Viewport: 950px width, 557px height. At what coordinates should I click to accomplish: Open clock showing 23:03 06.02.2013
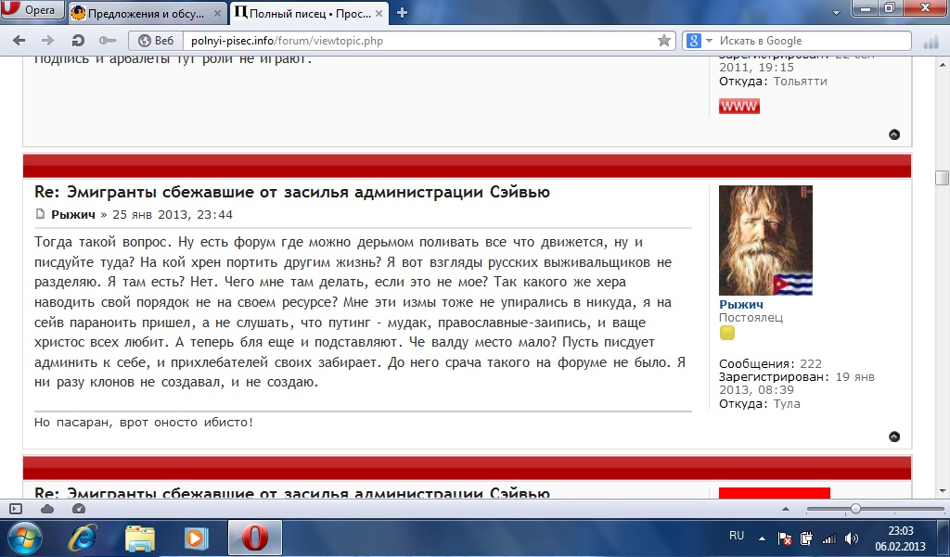[900, 538]
